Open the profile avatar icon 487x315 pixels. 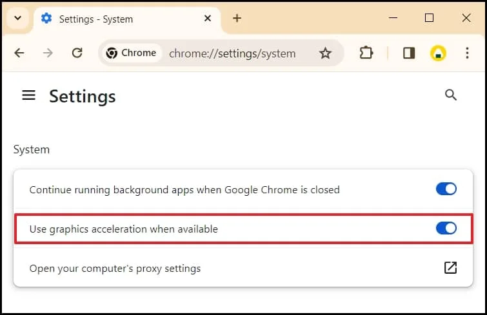click(x=438, y=53)
